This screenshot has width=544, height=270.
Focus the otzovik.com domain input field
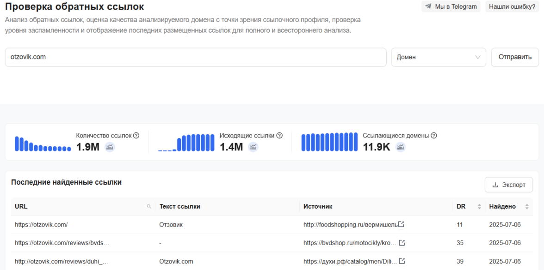click(195, 57)
